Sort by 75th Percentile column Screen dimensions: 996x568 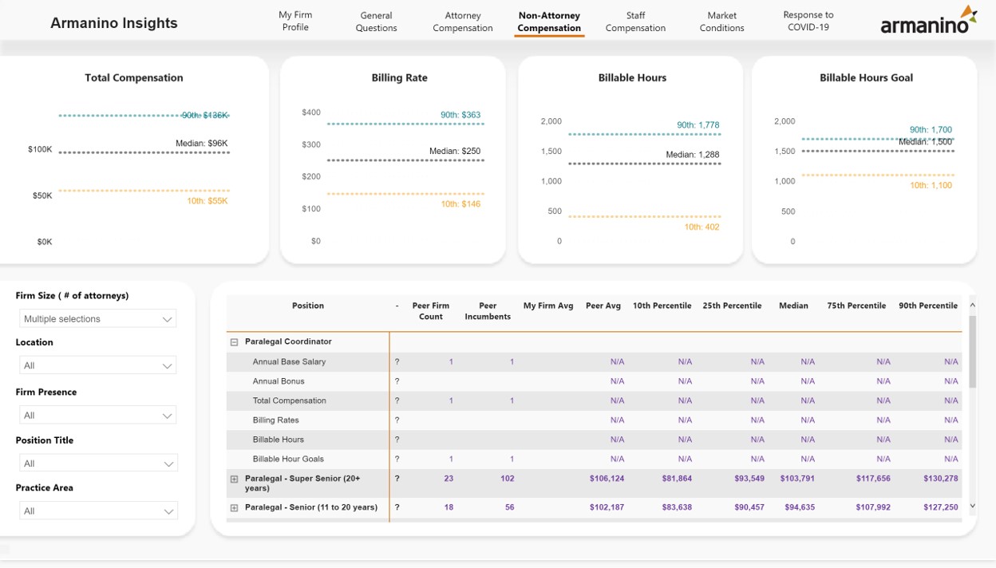point(856,306)
